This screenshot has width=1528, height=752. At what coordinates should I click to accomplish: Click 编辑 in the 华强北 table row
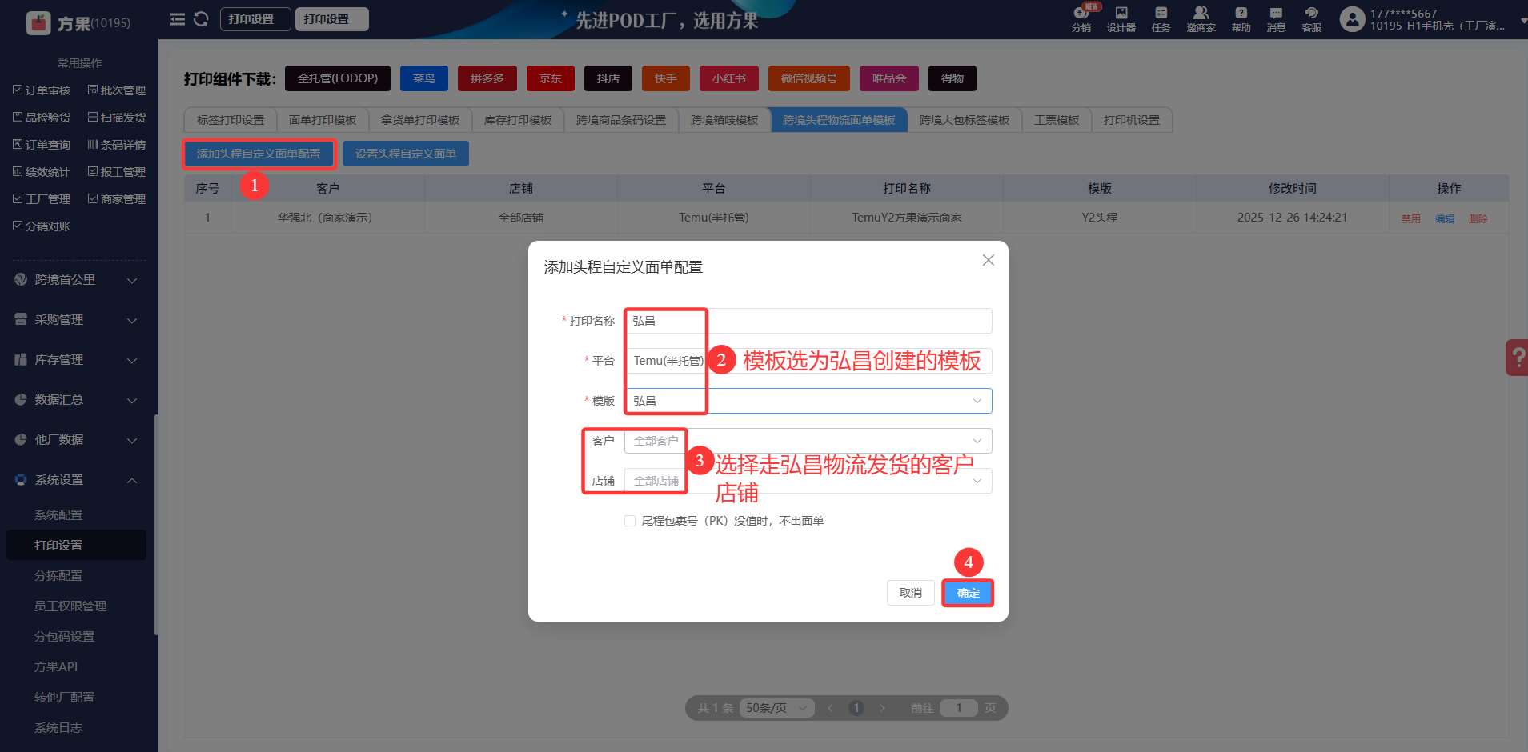coord(1445,218)
